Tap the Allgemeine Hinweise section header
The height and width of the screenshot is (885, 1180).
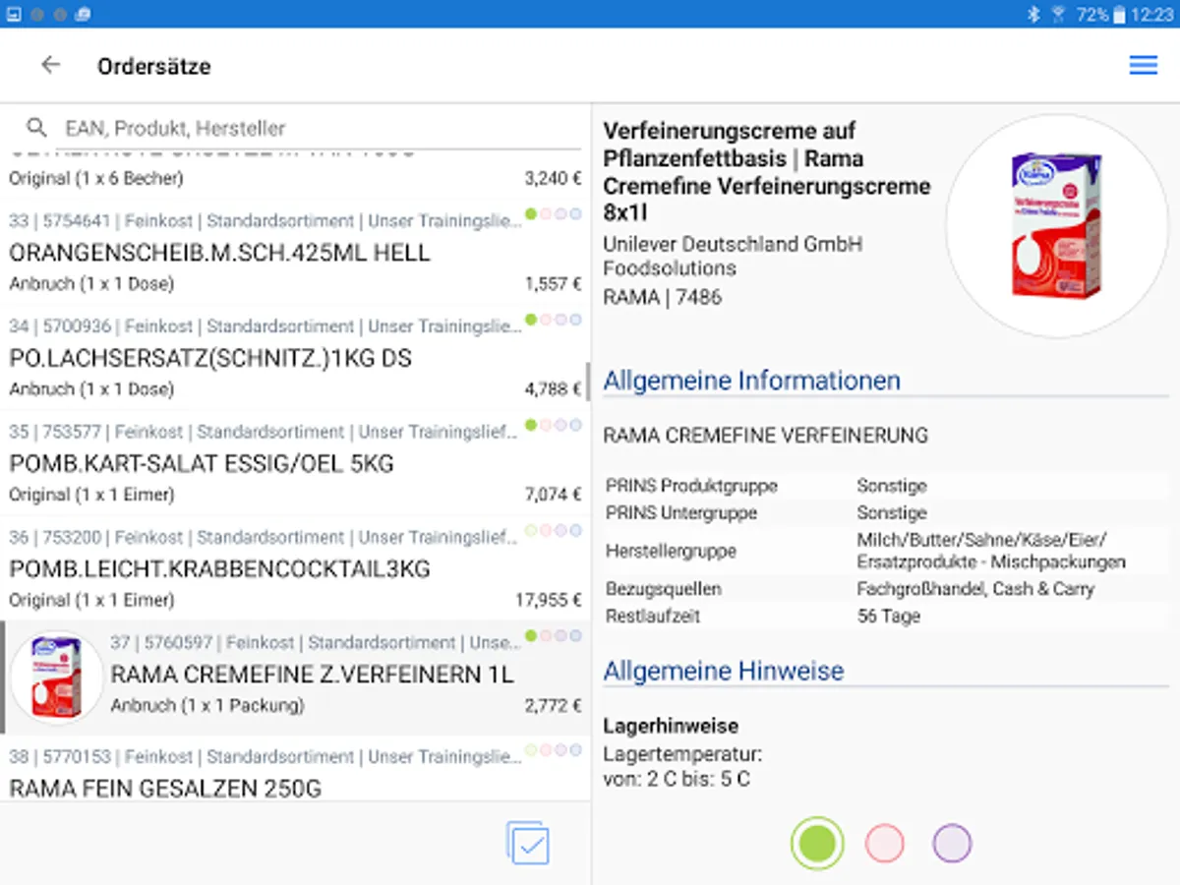pos(723,672)
